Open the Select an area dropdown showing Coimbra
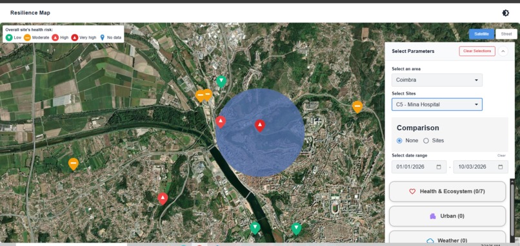This screenshot has width=520, height=246. (437, 80)
